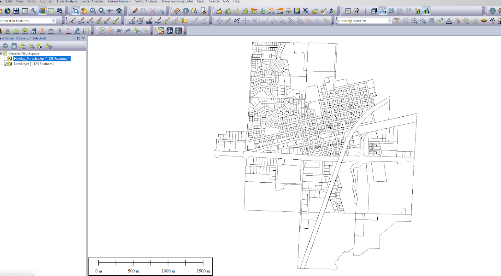Open Control Center options three-dots icon
The image size is (501, 276).
click(5, 46)
